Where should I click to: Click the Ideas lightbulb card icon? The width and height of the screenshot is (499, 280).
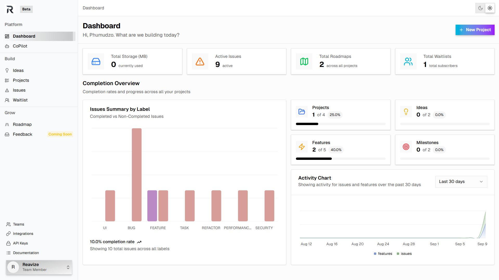(x=406, y=112)
